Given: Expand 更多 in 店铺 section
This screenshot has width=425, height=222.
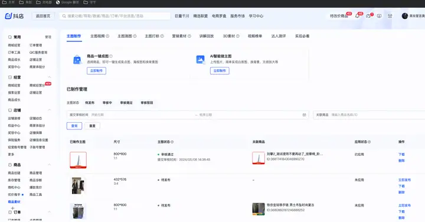Looking at the screenshot, I should coord(11,155).
